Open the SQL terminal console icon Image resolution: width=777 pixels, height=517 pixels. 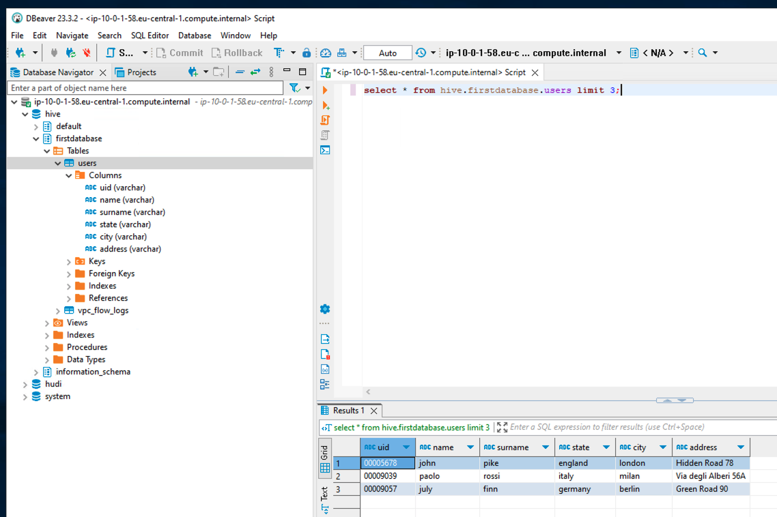326,150
